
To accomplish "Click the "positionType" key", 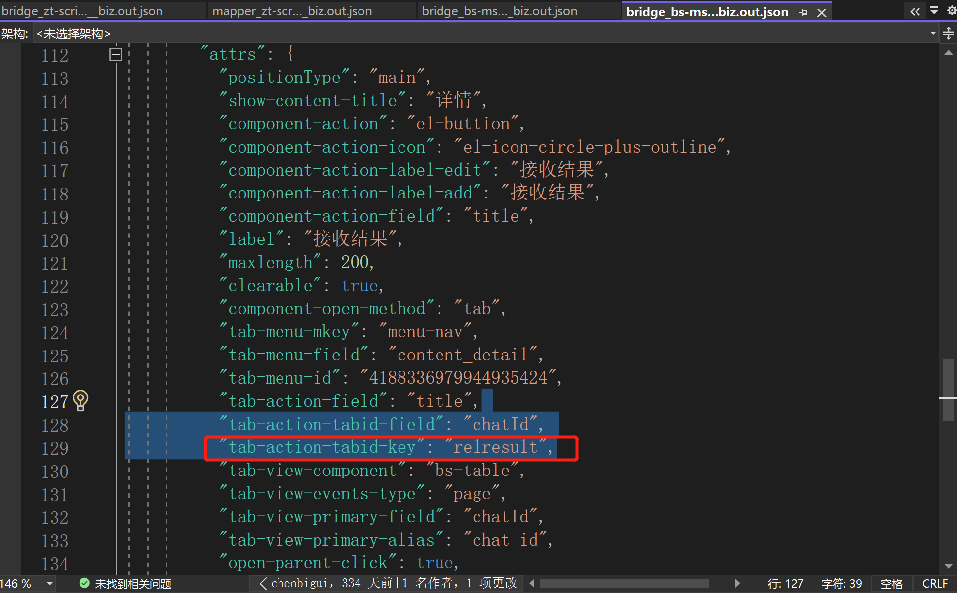I will [x=284, y=77].
